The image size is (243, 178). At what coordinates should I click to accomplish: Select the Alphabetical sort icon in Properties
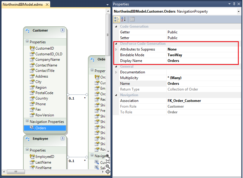click(x=123, y=19)
